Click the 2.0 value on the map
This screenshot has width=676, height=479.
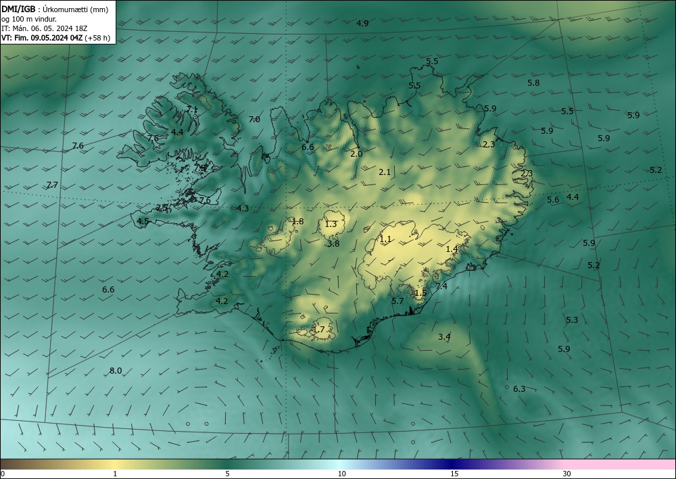coord(356,154)
